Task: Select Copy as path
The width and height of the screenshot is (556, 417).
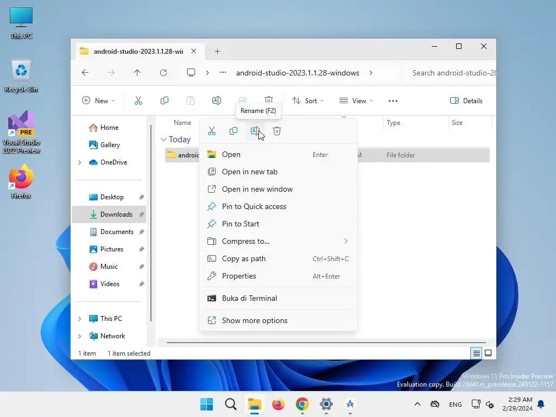Action: point(278,258)
